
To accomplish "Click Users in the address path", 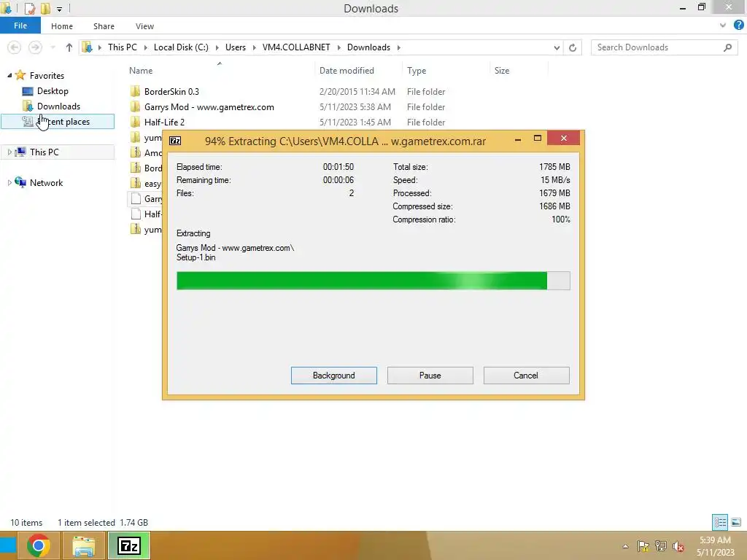I will click(236, 47).
